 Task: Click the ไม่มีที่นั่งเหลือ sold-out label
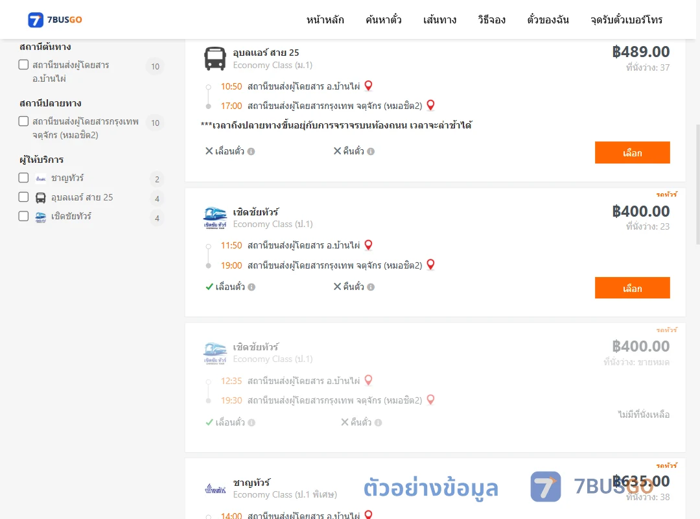644,415
